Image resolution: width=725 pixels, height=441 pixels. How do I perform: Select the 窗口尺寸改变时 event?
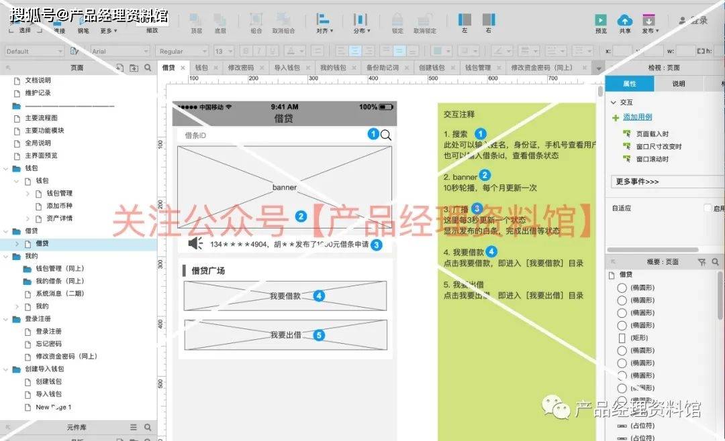(659, 146)
